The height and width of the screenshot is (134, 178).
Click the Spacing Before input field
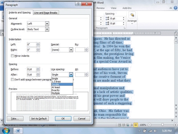click(32, 69)
